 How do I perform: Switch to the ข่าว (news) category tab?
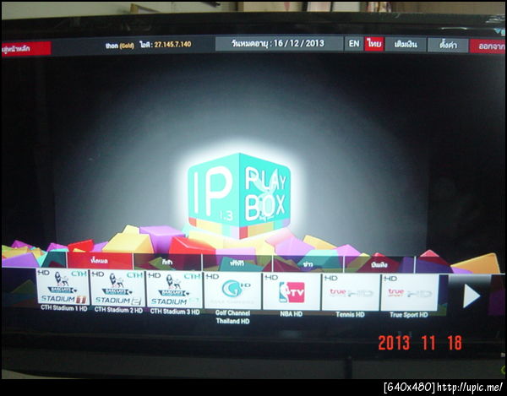click(x=308, y=264)
